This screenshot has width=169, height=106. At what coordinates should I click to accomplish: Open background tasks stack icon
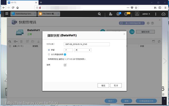111,14
